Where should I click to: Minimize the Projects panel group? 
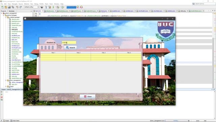point(31,11)
